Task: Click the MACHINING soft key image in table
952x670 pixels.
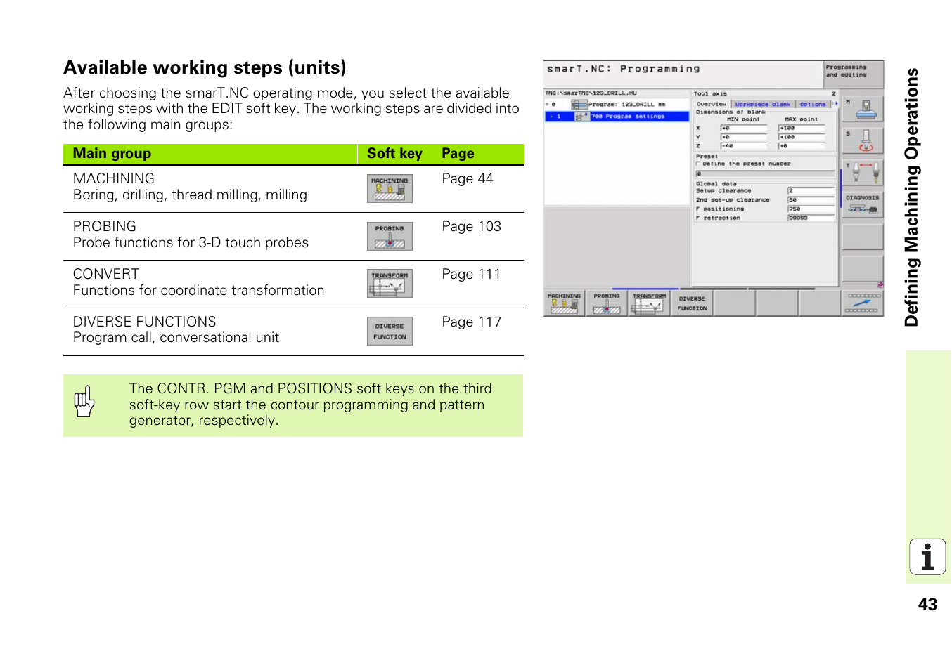Action: coord(390,188)
